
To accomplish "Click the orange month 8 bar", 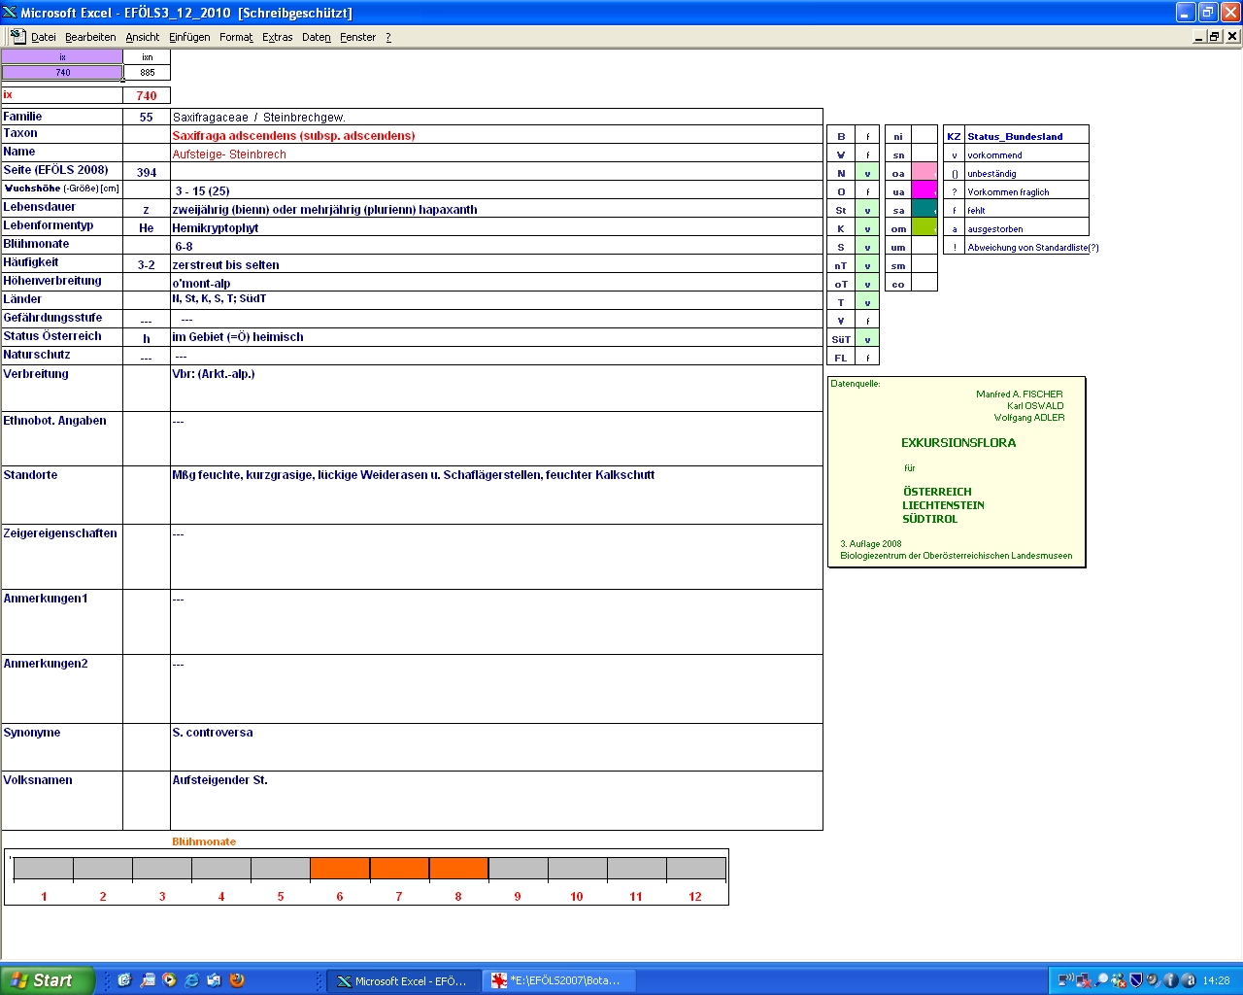I will pos(458,869).
